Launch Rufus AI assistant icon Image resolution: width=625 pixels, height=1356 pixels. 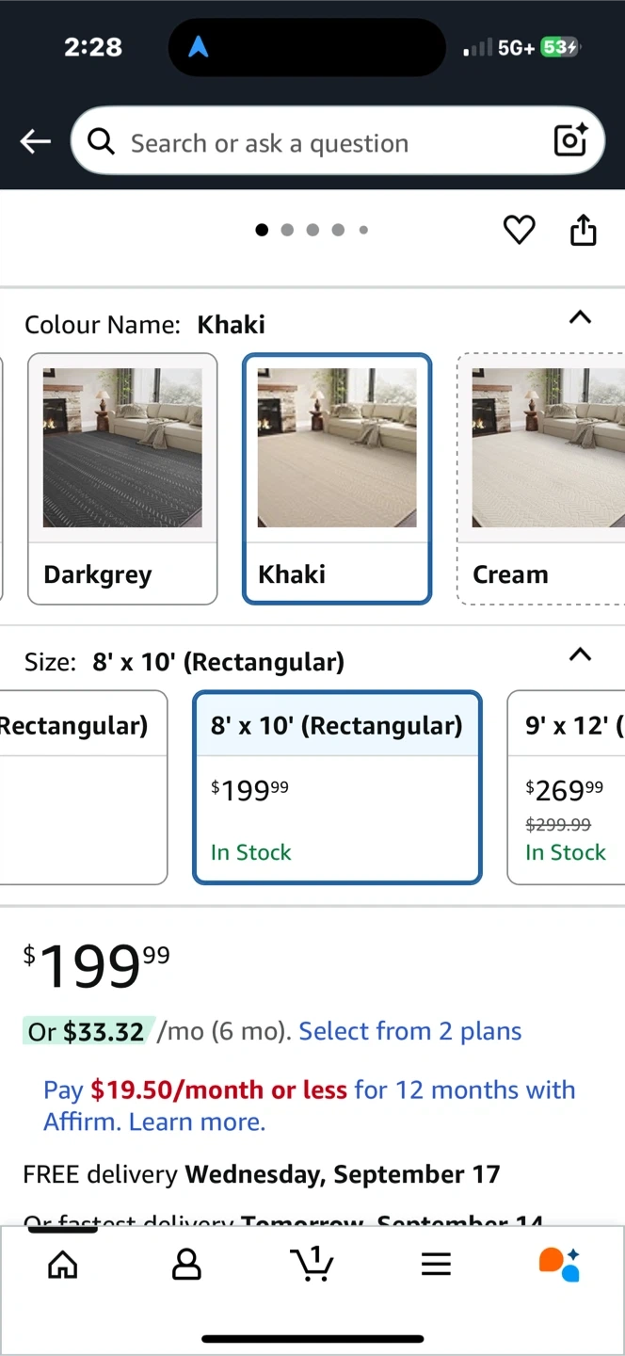[559, 1264]
